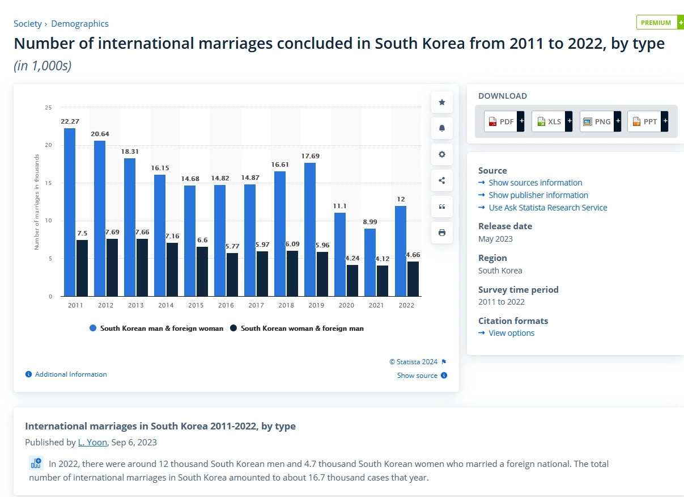Image resolution: width=684 pixels, height=497 pixels.
Task: Open citation formats 'View options'
Action: click(x=511, y=333)
